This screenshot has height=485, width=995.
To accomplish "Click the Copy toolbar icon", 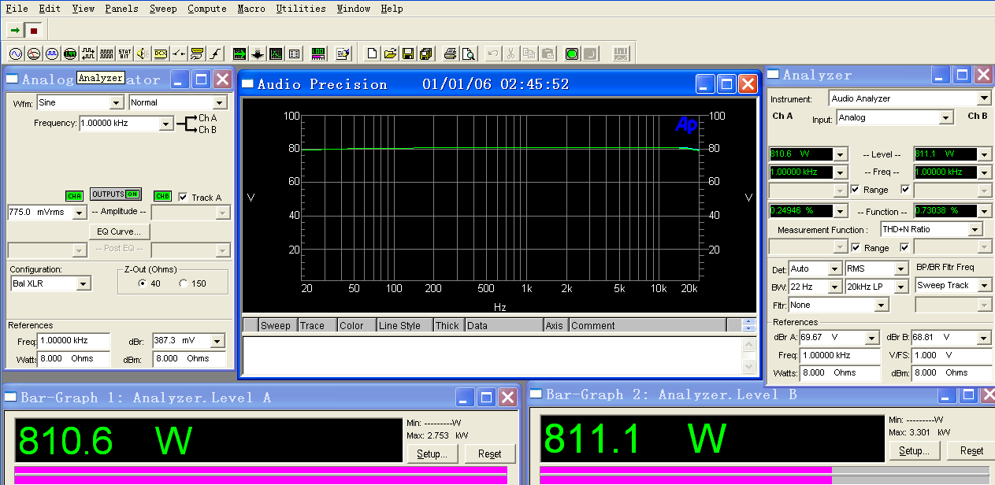I will [529, 54].
